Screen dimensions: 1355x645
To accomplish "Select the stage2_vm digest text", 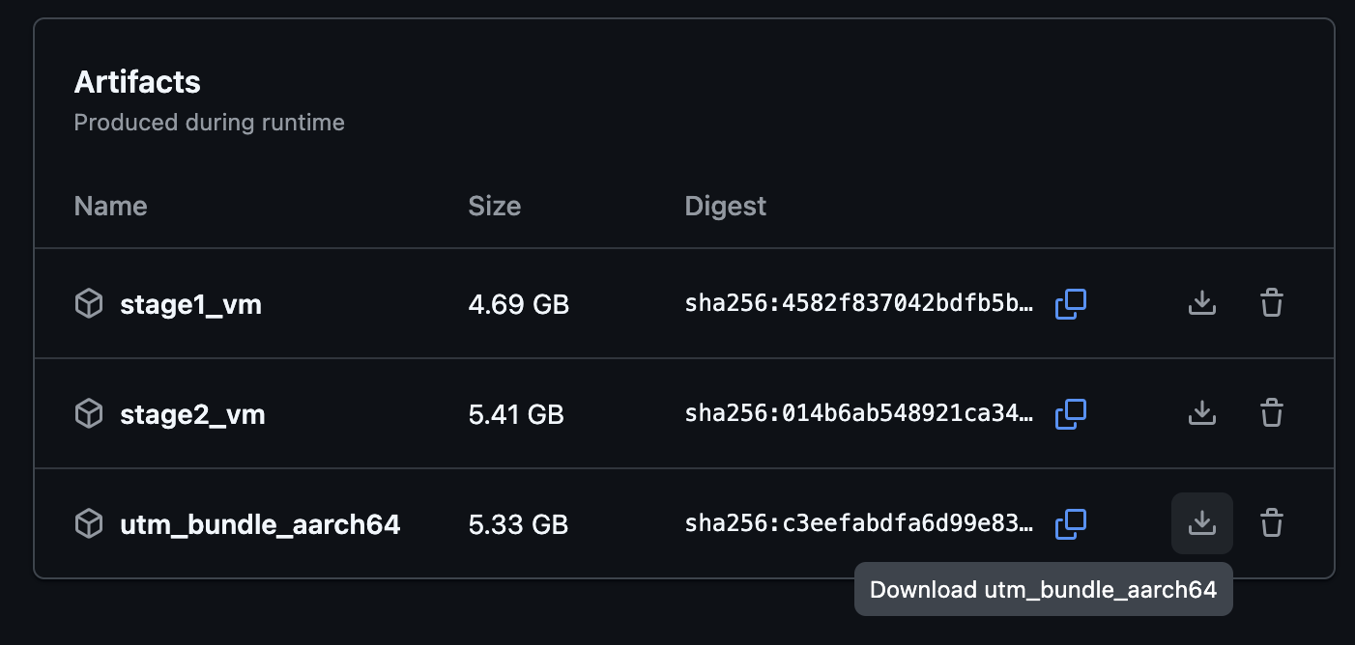I will 859,415.
